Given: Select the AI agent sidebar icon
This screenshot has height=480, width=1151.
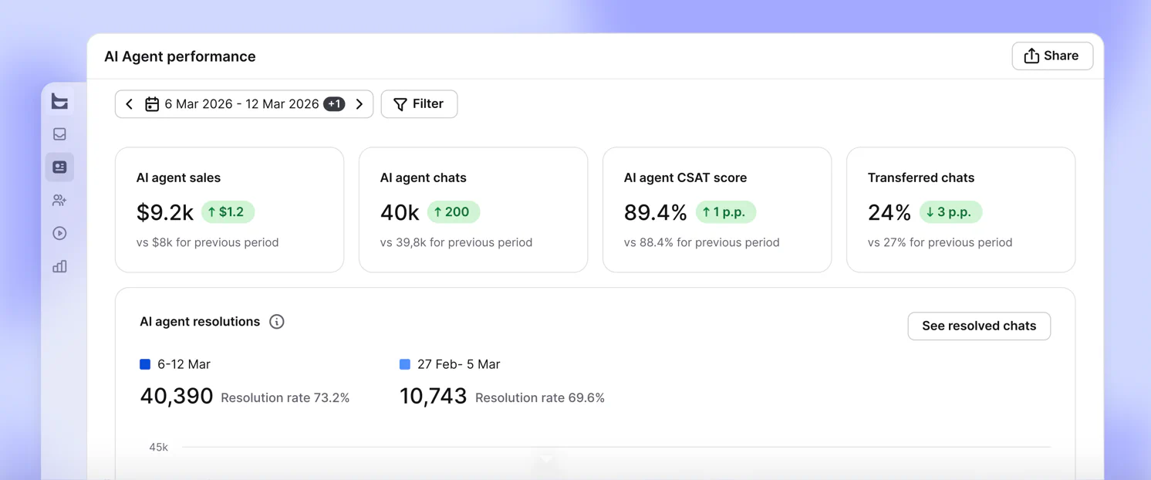Looking at the screenshot, I should (x=59, y=167).
